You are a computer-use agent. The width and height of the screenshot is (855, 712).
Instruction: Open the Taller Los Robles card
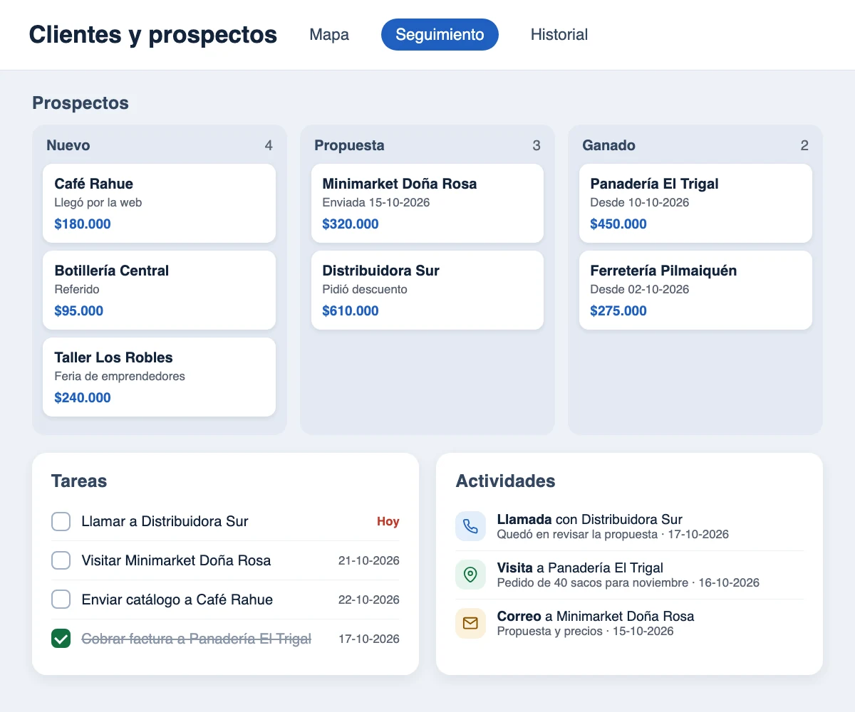(x=159, y=377)
